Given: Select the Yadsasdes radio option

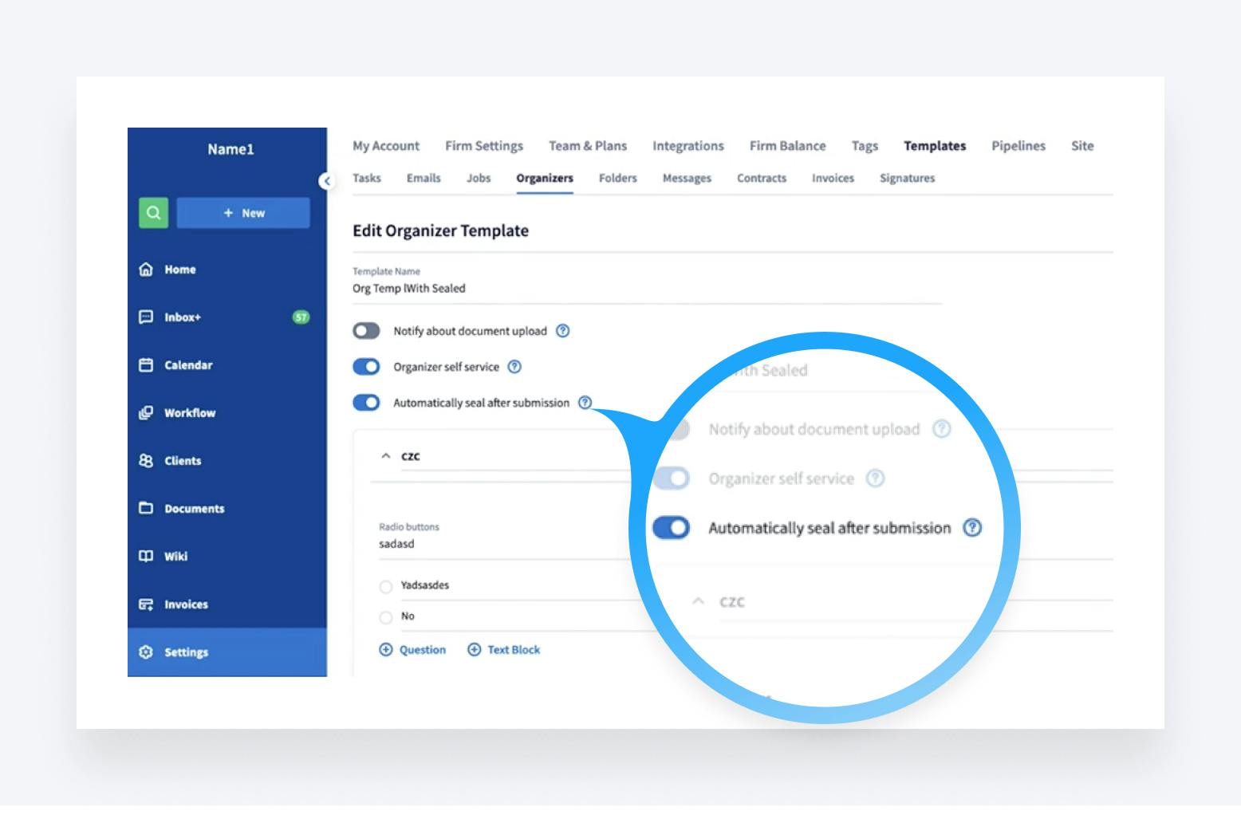Looking at the screenshot, I should 386,587.
